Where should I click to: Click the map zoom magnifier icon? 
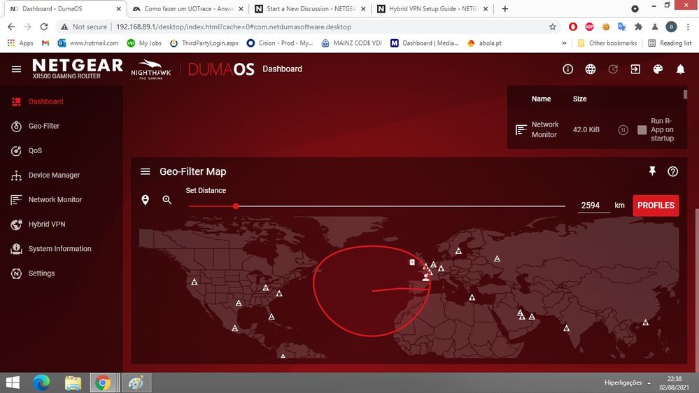(x=167, y=200)
